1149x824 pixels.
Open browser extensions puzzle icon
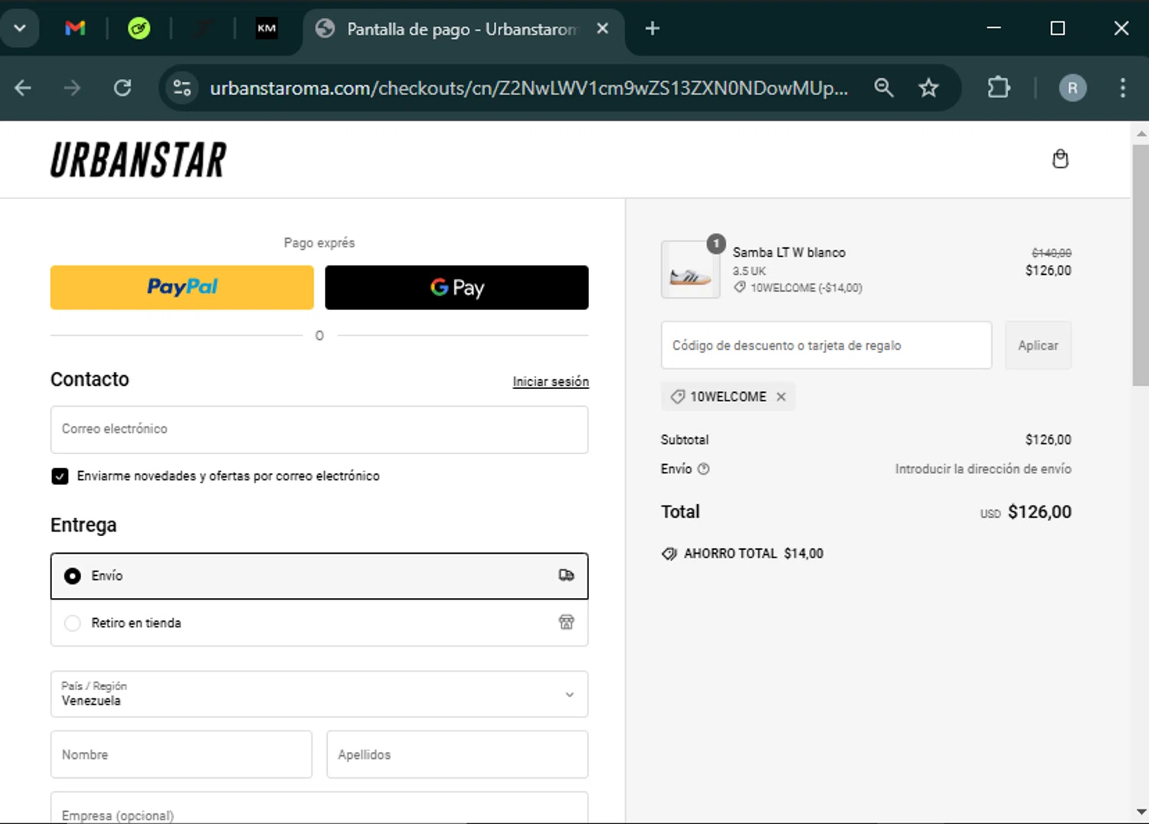tap(999, 88)
